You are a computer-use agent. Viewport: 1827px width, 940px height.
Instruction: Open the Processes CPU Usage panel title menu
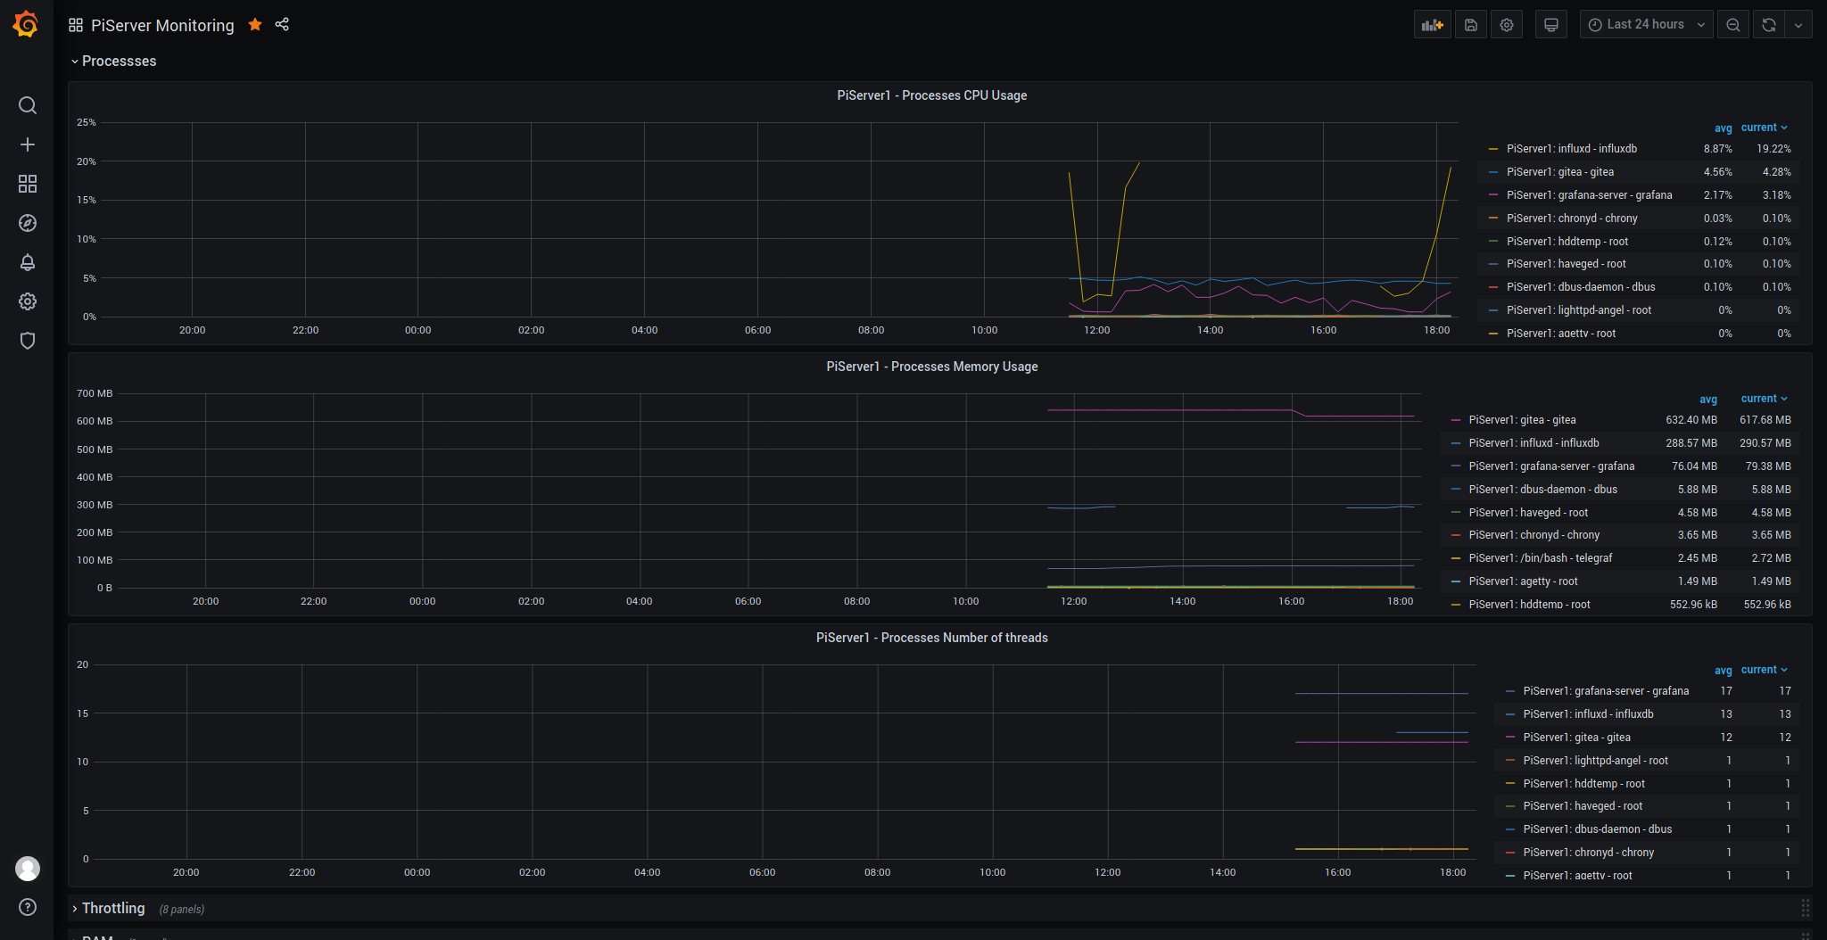pyautogui.click(x=931, y=95)
